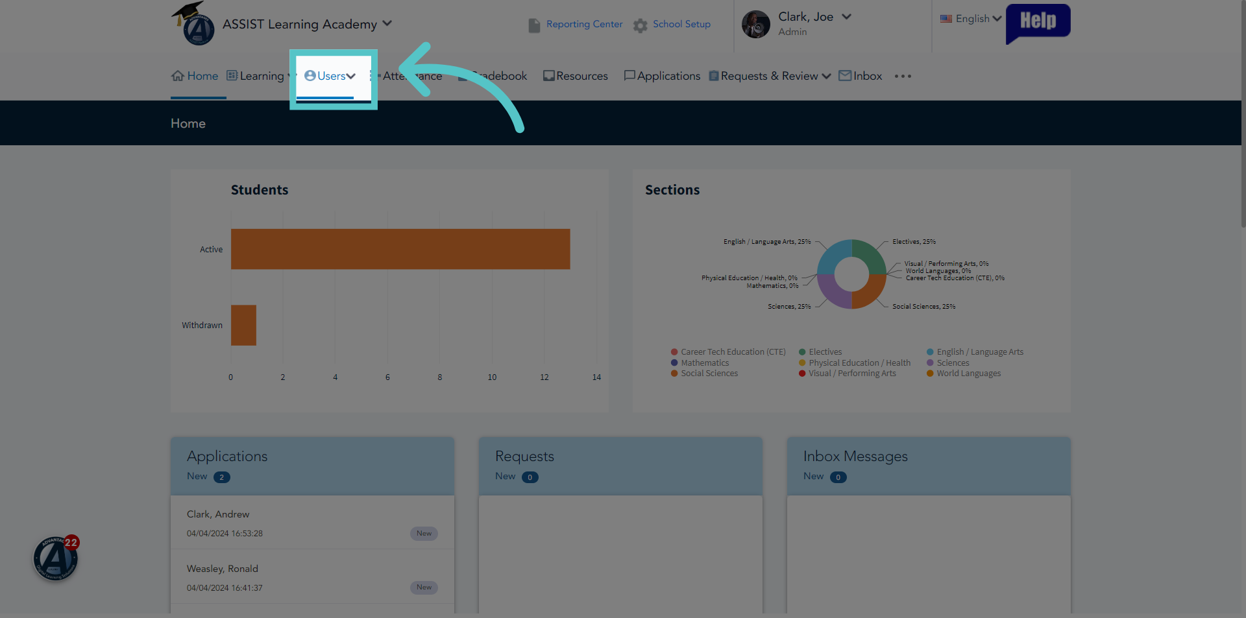Viewport: 1246px width, 618px height.
Task: Open Andrew Clark's application entry
Action: (312, 523)
